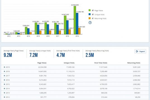The width and height of the screenshot is (150, 100).
Task: Click the help question mark icon
Action: (x=90, y=22)
